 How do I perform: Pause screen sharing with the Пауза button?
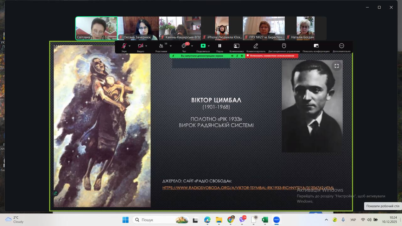click(220, 46)
